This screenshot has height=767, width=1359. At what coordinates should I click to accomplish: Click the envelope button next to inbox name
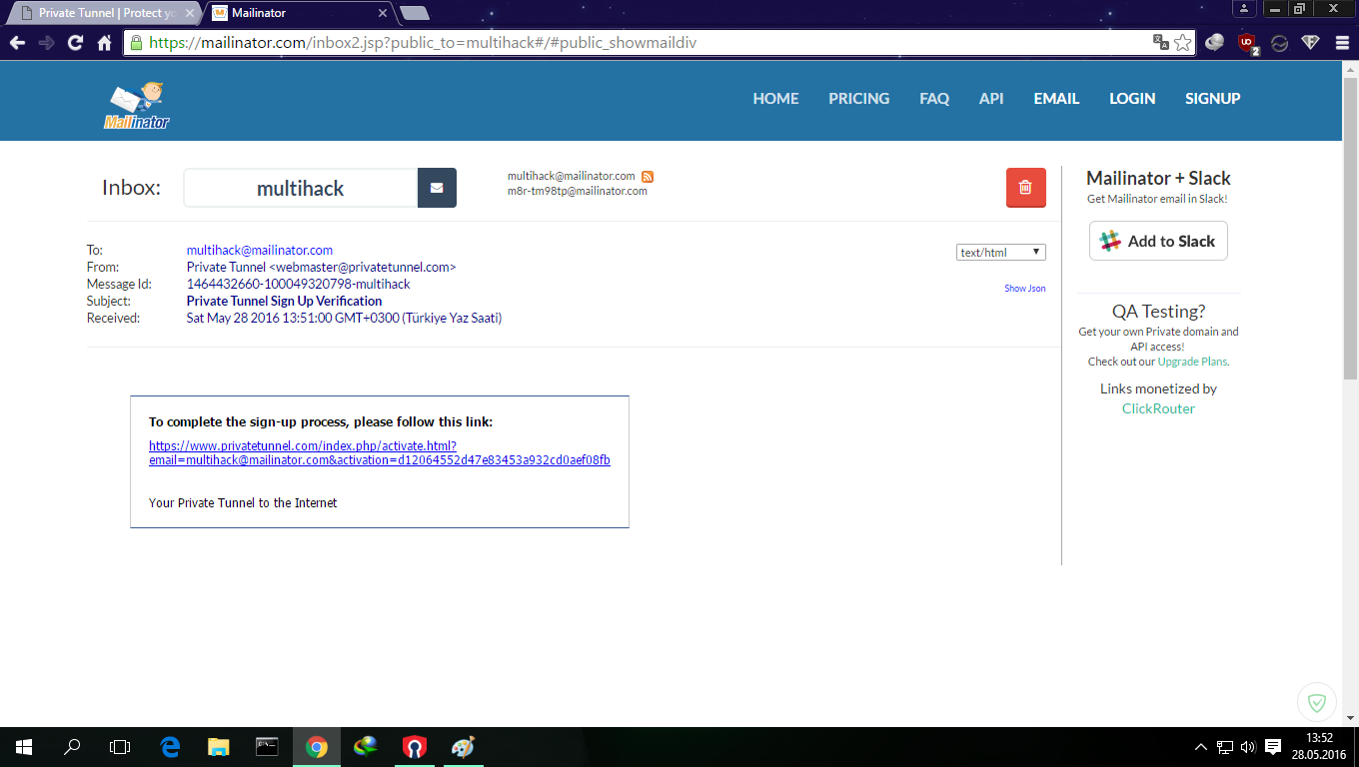437,188
